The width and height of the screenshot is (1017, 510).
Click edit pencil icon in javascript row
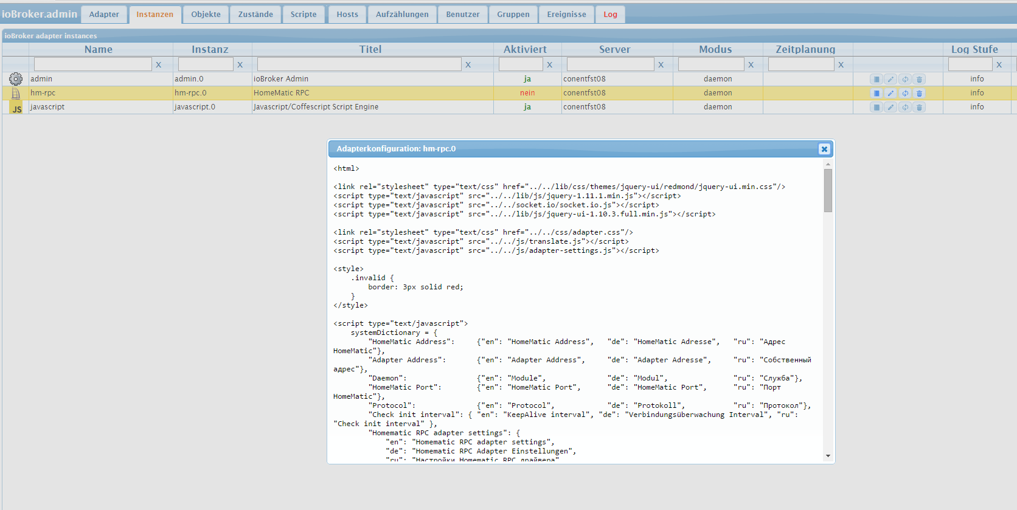pyautogui.click(x=890, y=107)
